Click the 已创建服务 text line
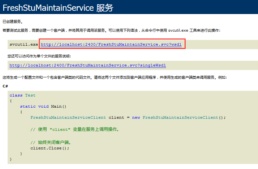Viewport: 258px width, 169px height. (13, 22)
